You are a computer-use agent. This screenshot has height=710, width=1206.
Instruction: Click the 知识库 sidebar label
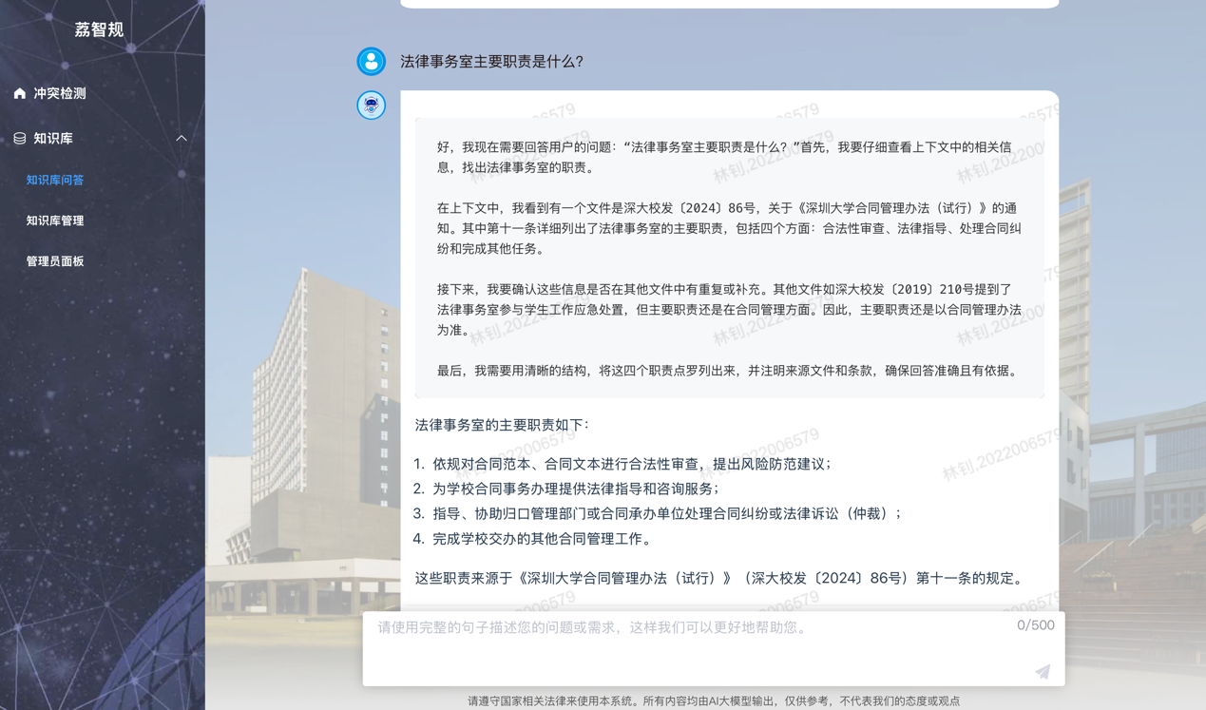(x=53, y=139)
